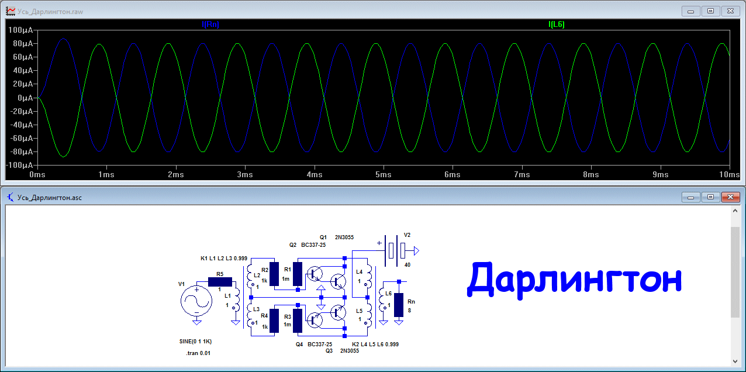The image size is (746, 372).
Task: Select the R2 resistor body
Action: (x=274, y=273)
